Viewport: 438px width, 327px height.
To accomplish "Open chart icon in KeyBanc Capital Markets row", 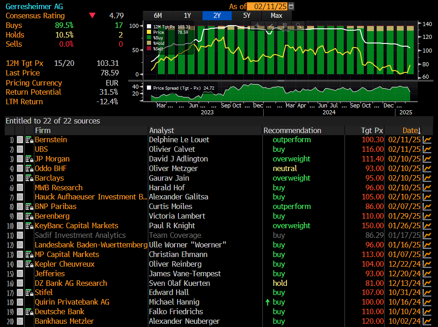I will (427, 225).
